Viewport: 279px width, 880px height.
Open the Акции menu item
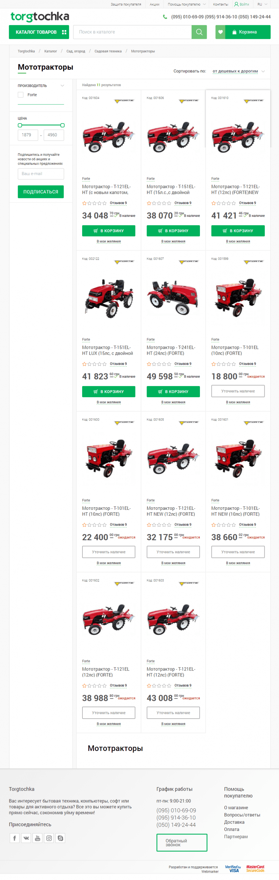tap(154, 4)
